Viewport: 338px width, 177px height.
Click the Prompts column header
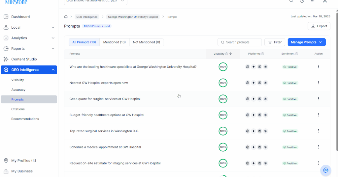pos(75,54)
